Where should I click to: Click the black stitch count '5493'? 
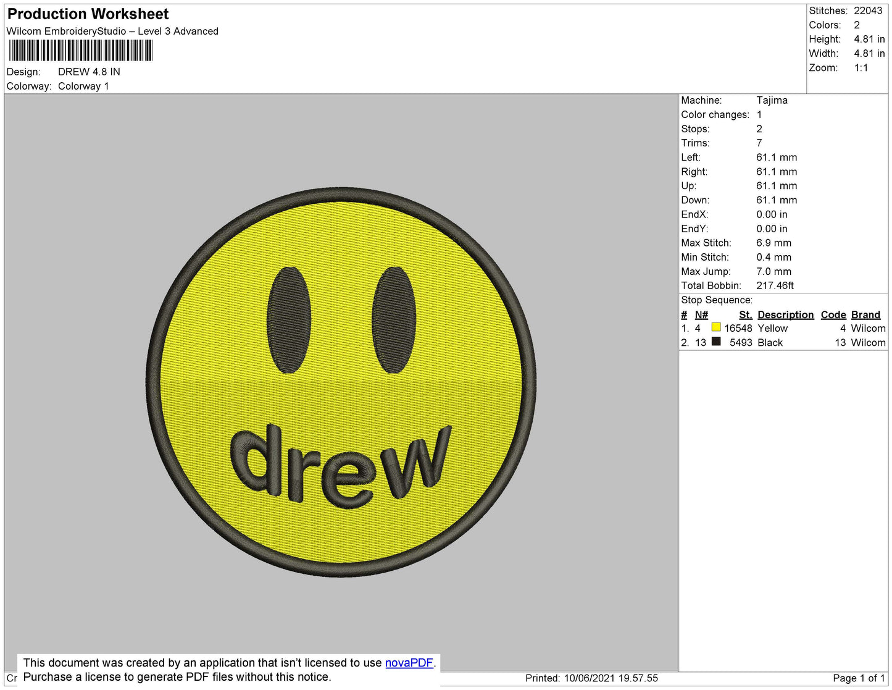741,342
